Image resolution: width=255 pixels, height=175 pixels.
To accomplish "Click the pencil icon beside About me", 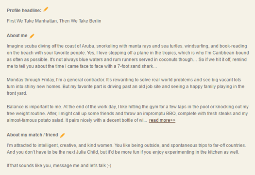I will [32, 36].
